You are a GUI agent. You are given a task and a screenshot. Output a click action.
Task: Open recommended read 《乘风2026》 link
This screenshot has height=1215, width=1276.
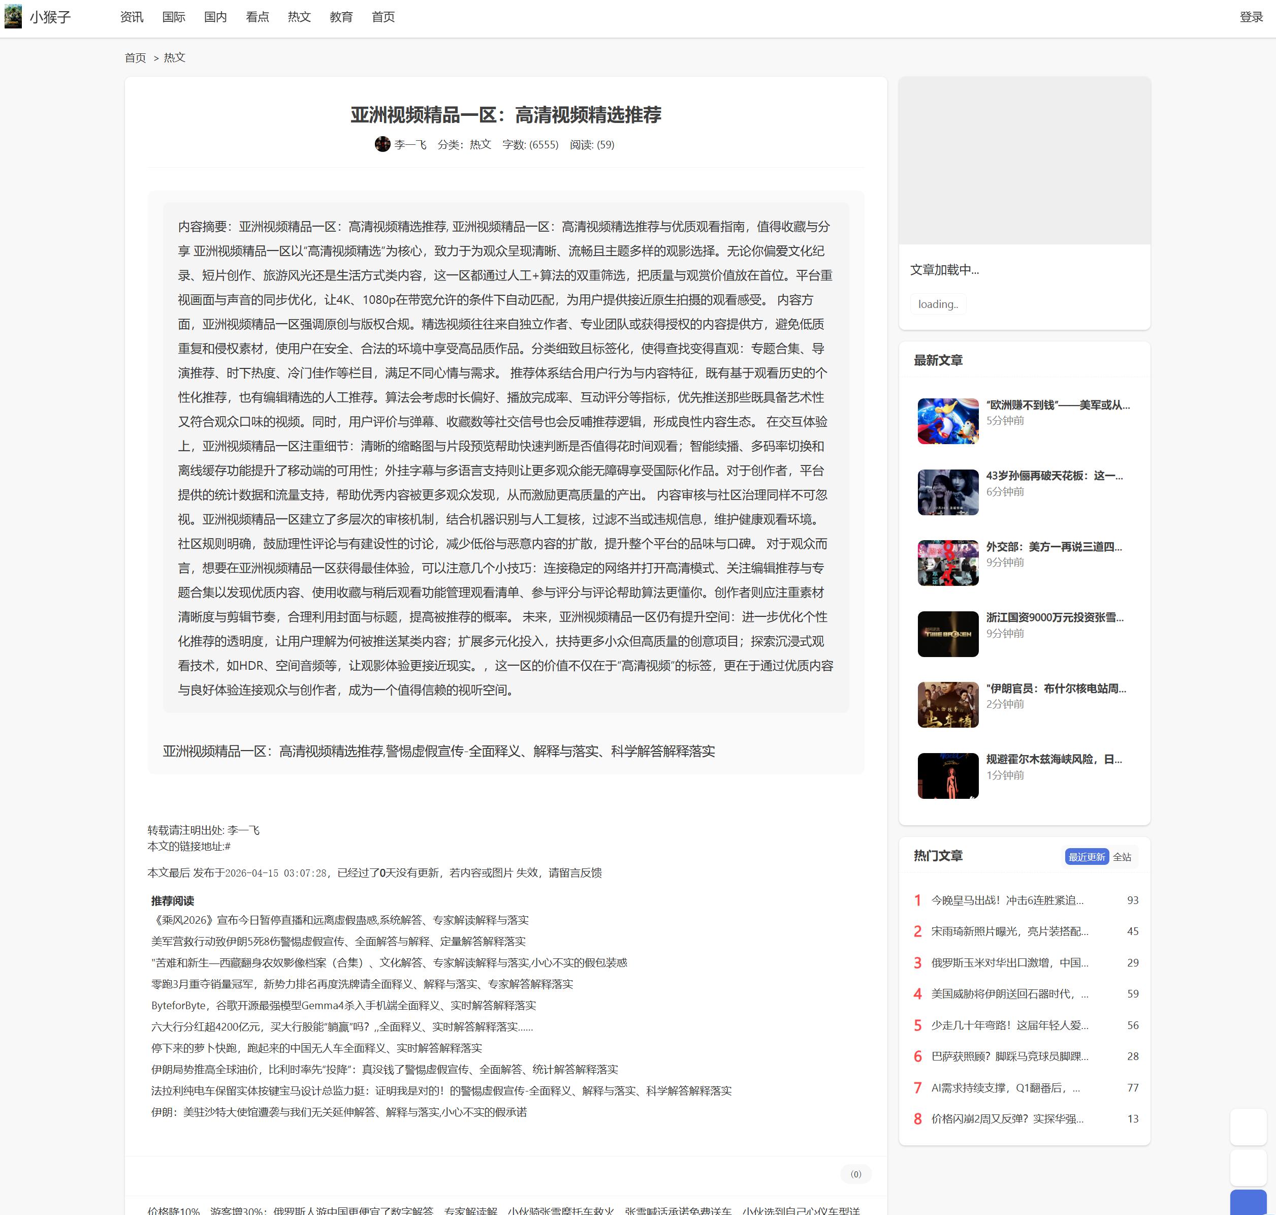[x=340, y=920]
